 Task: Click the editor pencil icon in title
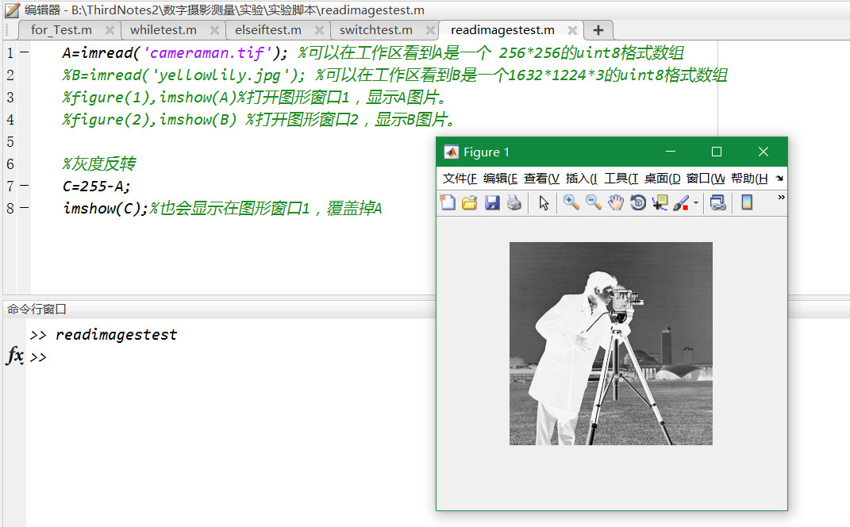[12, 10]
